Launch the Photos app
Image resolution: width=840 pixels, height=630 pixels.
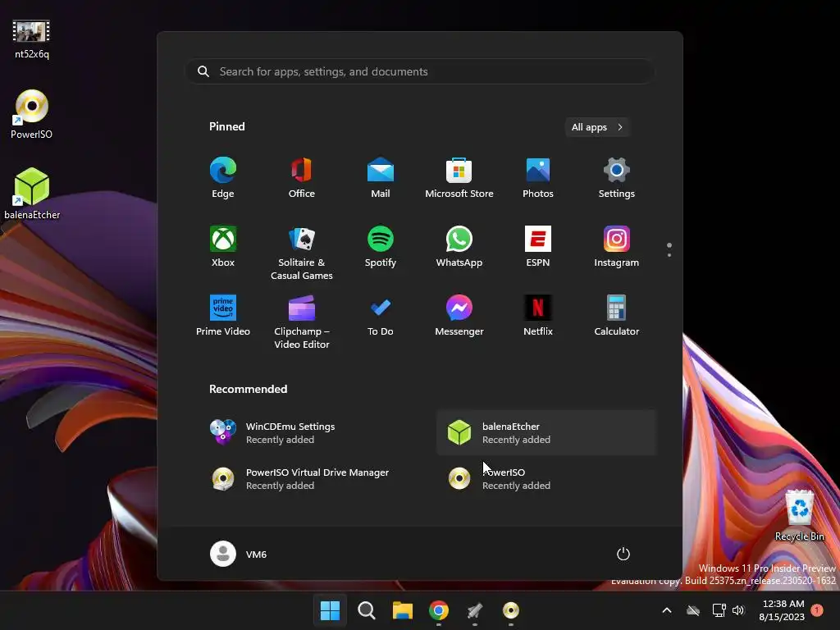coord(538,177)
